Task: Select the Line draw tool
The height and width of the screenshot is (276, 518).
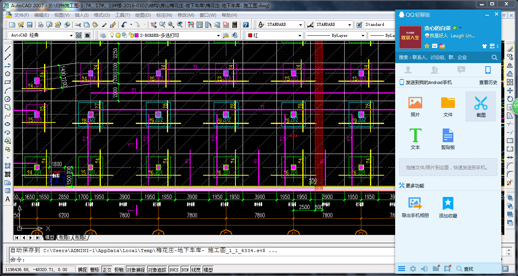Action: click(7, 49)
